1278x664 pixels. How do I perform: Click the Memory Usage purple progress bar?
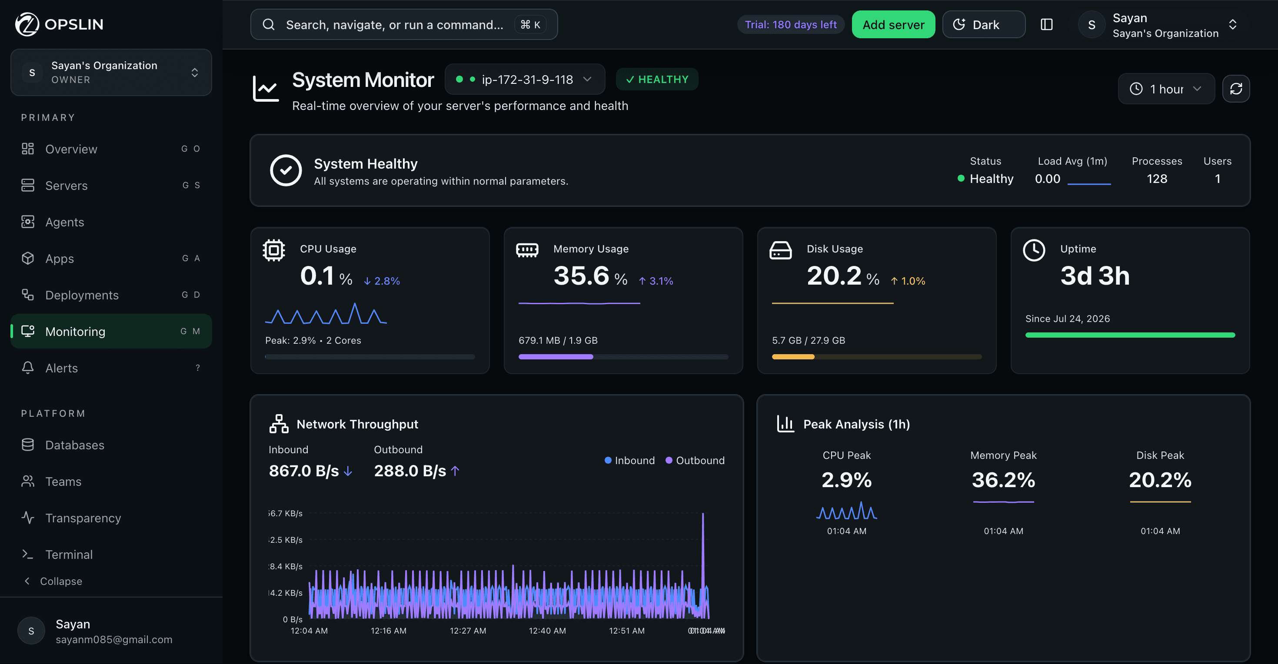click(x=623, y=356)
